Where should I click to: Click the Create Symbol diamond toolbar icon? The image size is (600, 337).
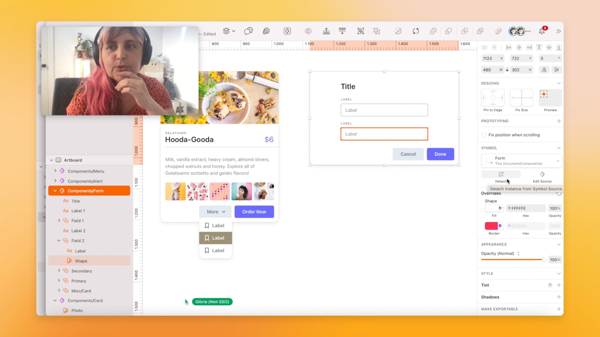287,31
